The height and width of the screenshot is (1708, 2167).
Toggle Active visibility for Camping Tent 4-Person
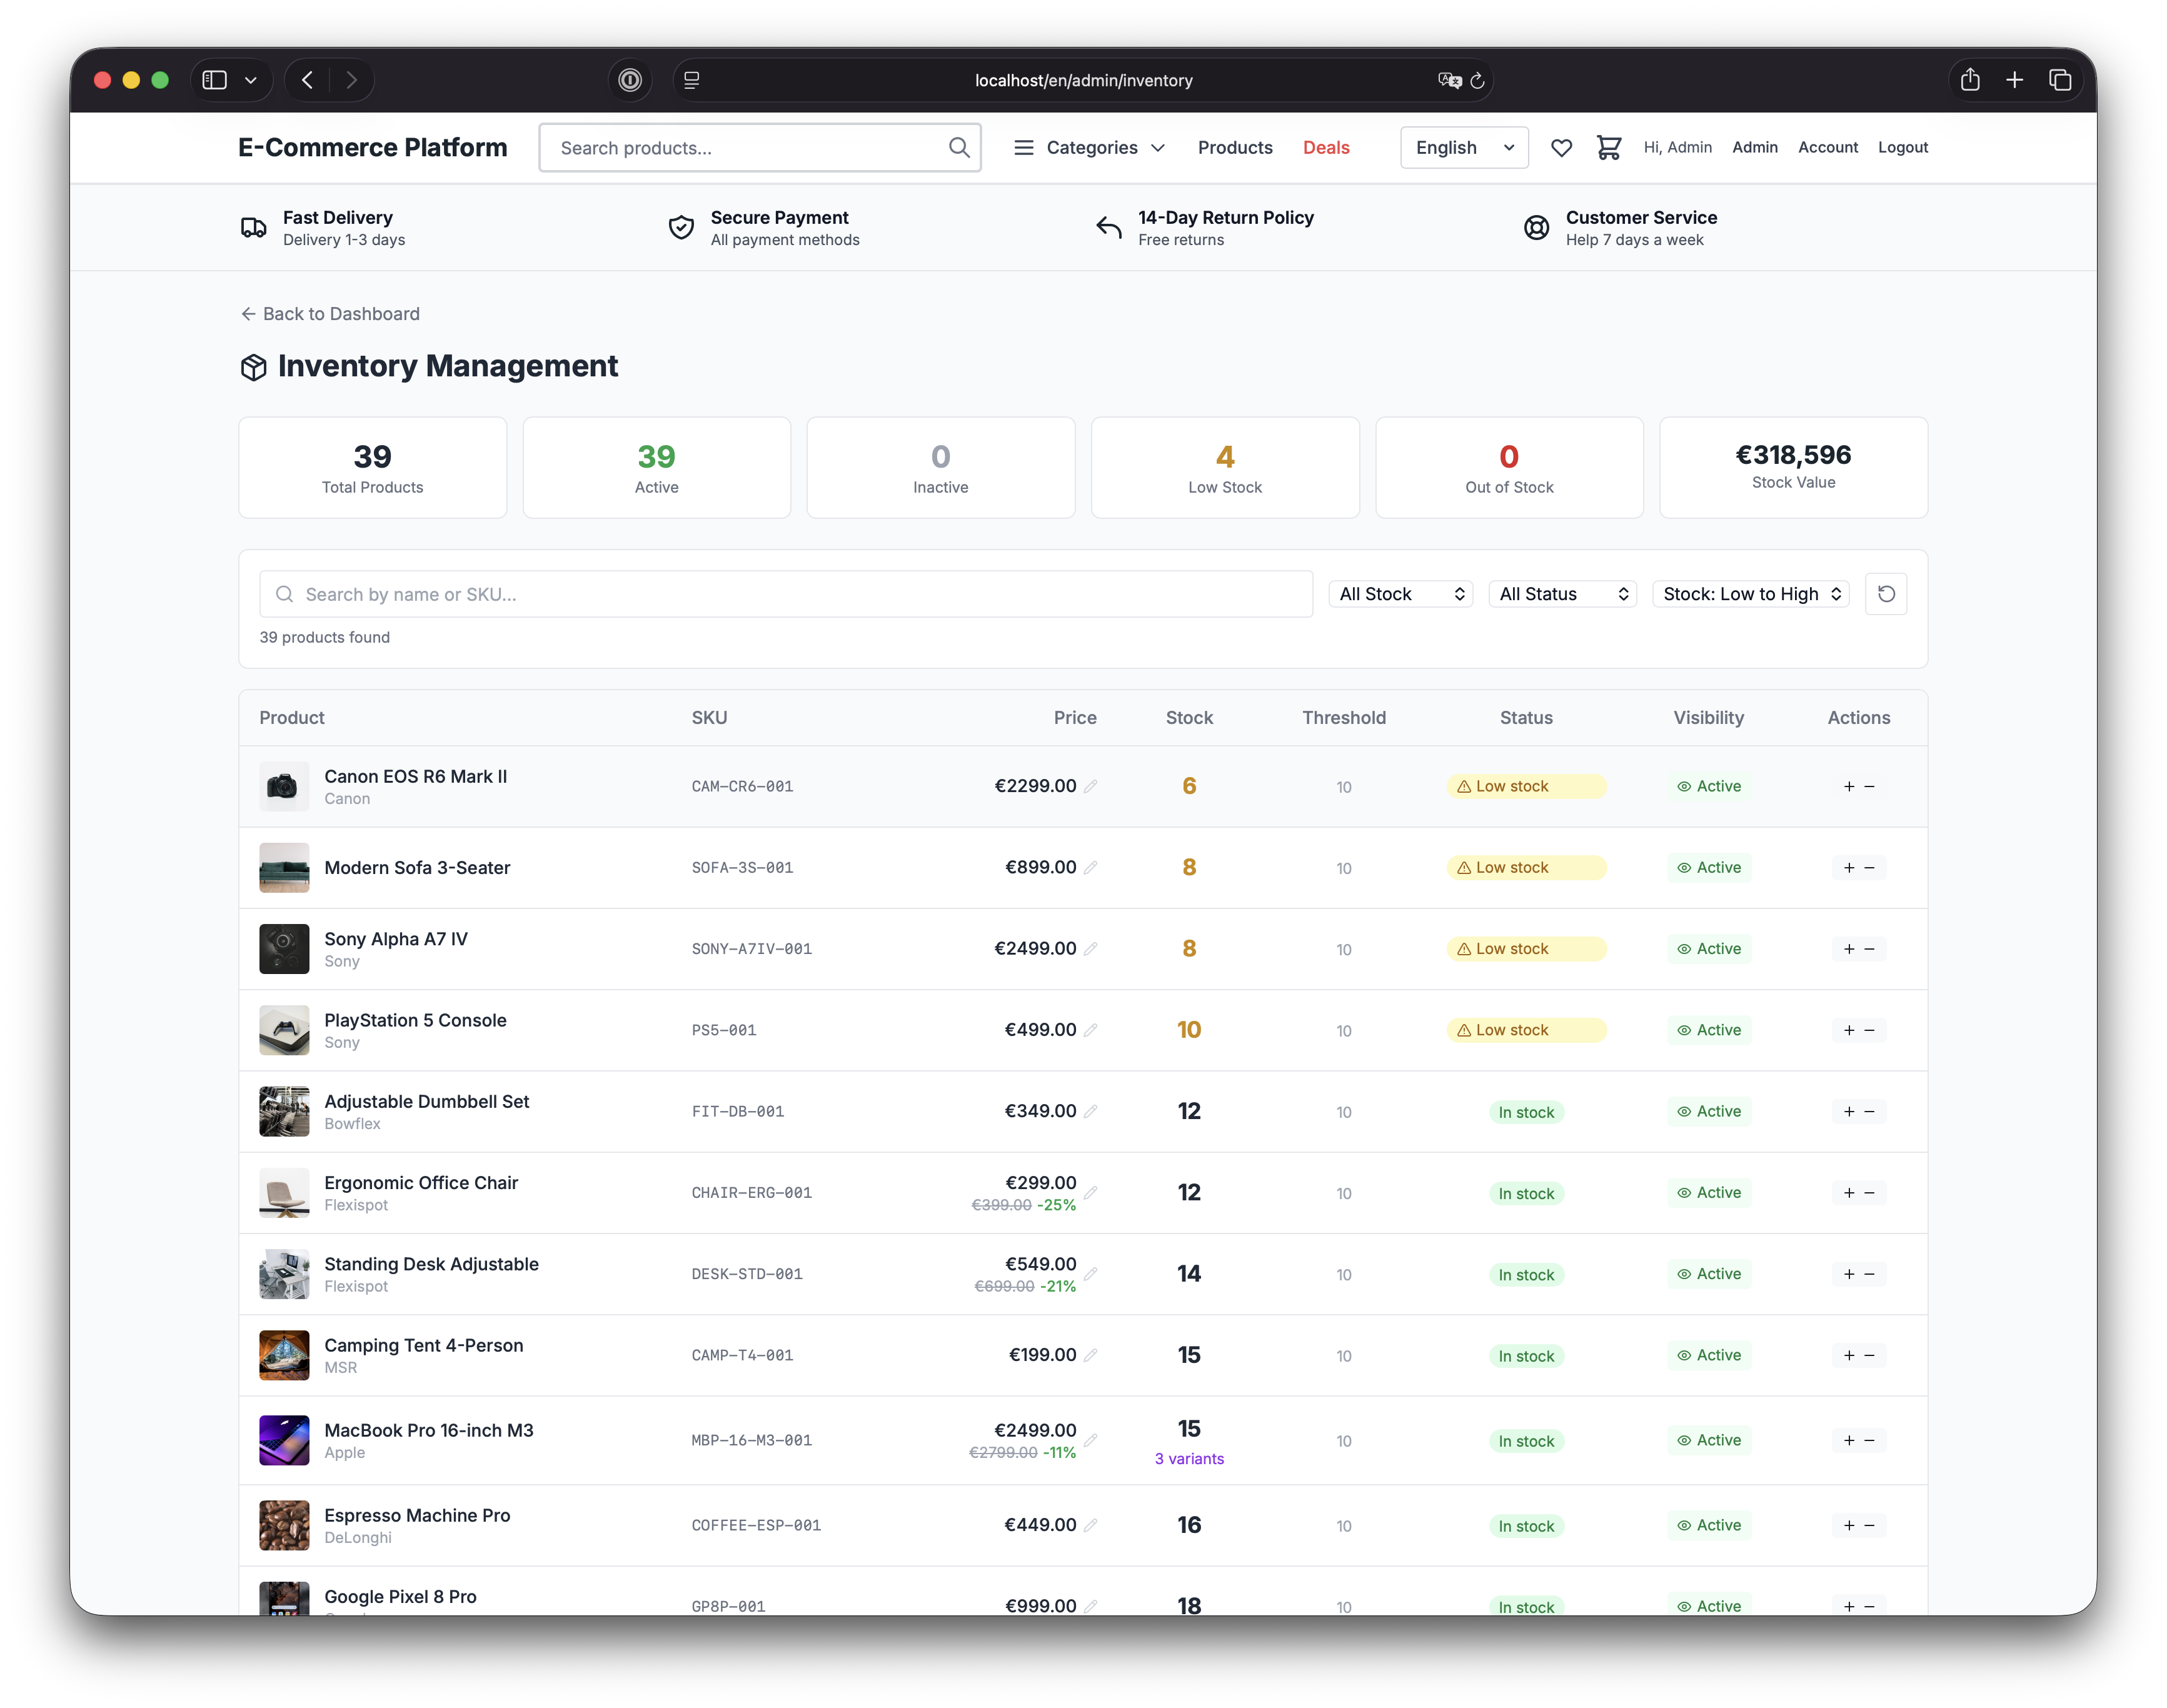[1708, 1355]
